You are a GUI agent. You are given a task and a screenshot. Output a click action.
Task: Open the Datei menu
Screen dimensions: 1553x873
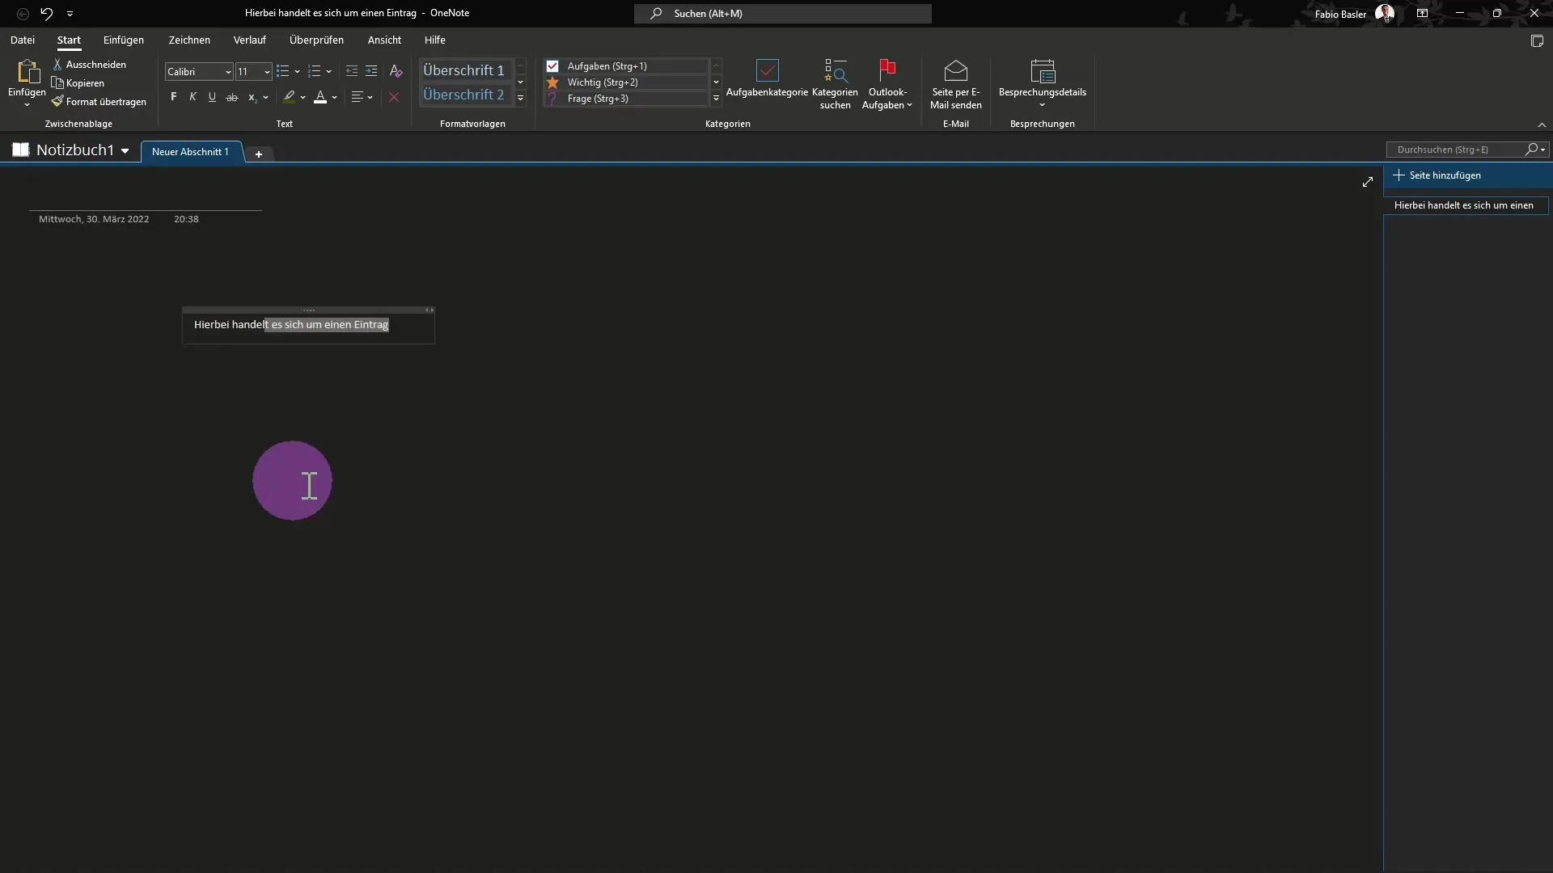[23, 40]
